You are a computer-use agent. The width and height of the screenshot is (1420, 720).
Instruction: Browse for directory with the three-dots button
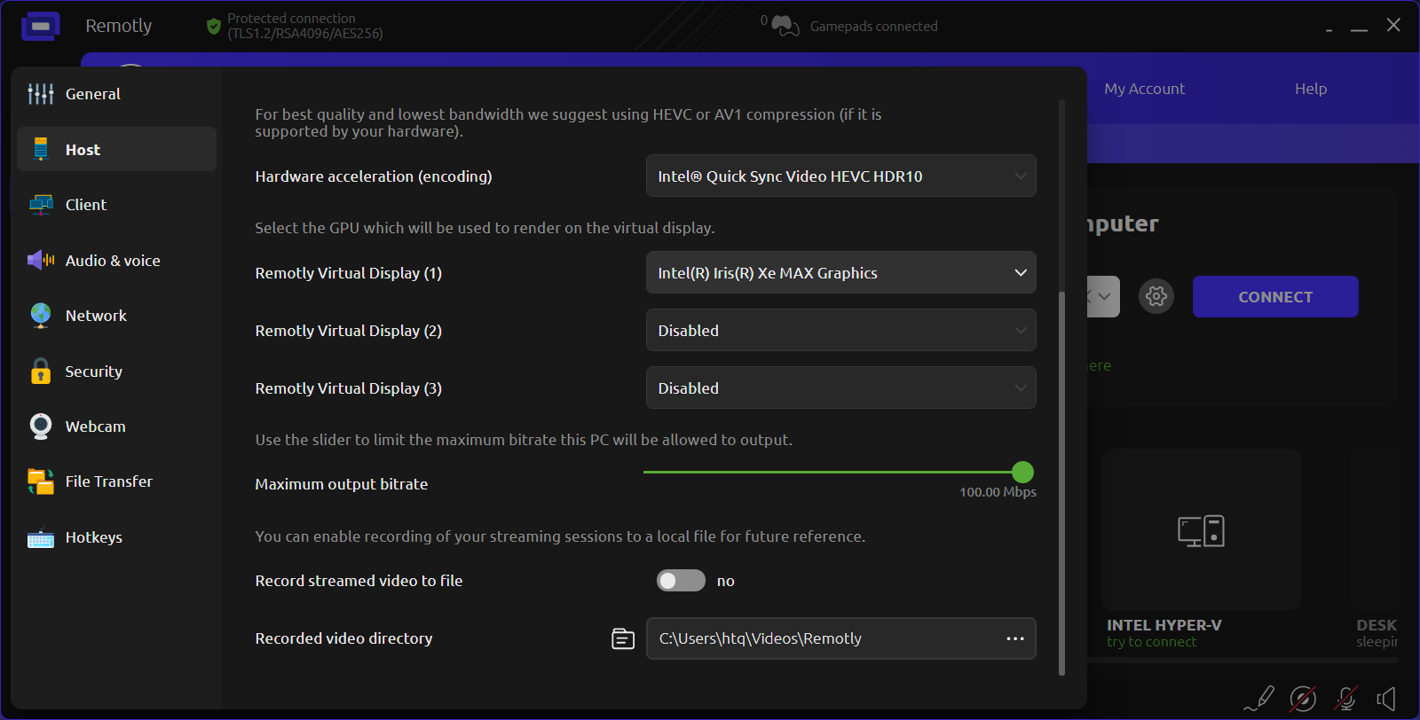pos(1015,638)
